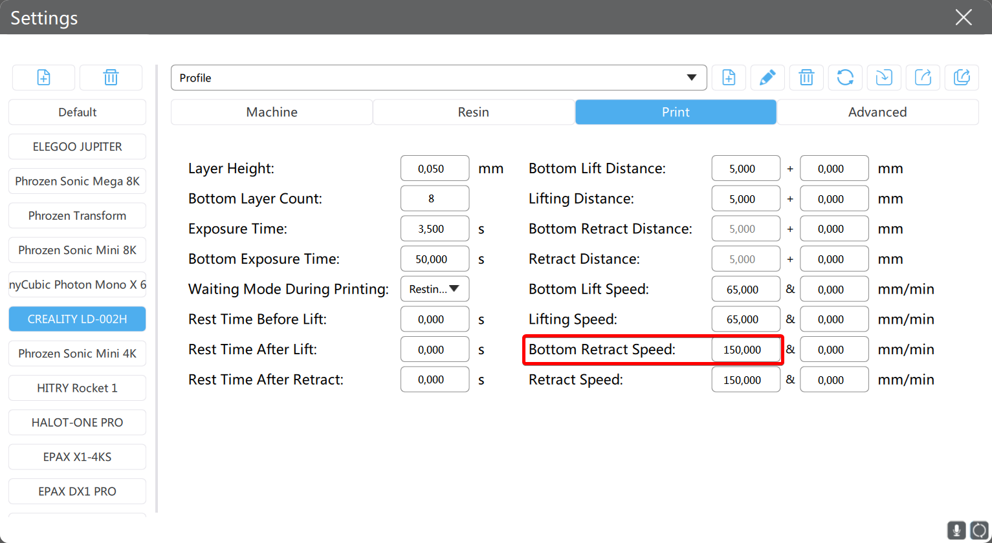Select Phrozen Sonic Mini 4K printer
This screenshot has height=543, width=992.
(78, 354)
